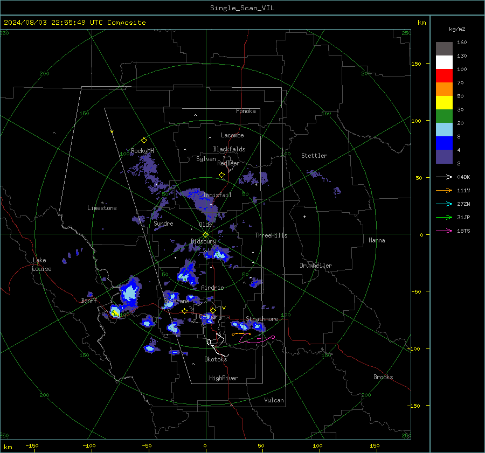Click the 18TS legend label
485x453 pixels.
[463, 231]
